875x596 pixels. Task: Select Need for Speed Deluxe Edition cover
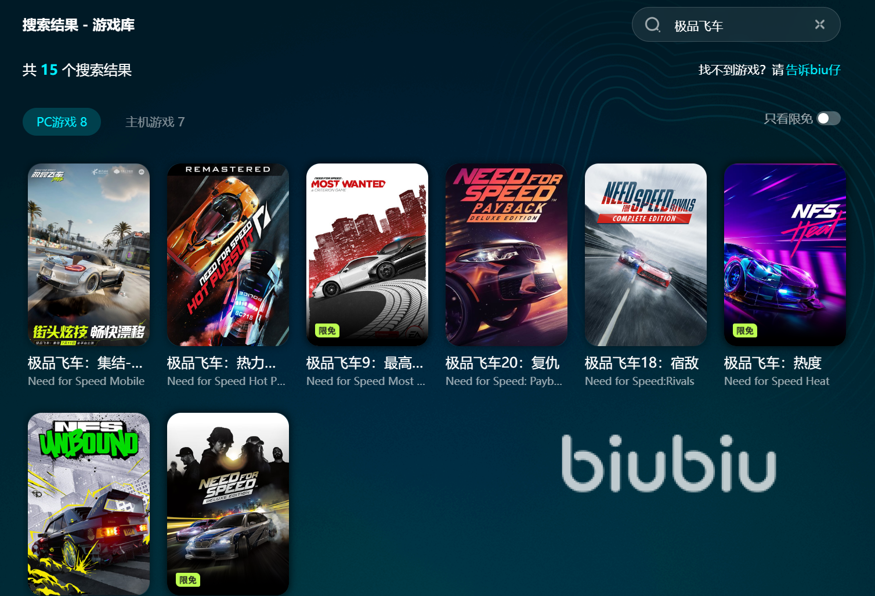point(228,504)
